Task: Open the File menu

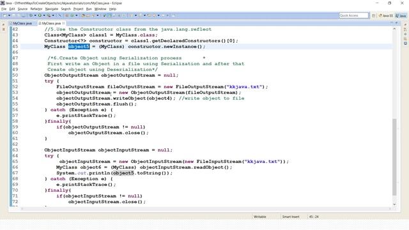Action: pyautogui.click(x=4, y=9)
